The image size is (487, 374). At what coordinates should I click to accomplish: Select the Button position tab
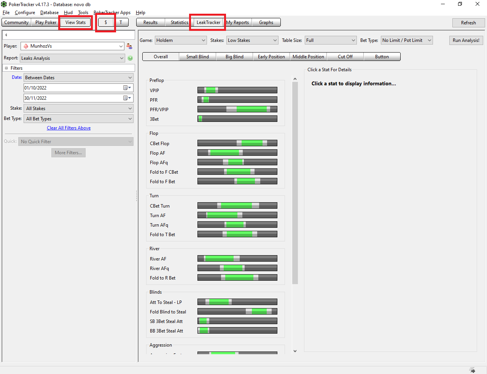[x=382, y=57]
